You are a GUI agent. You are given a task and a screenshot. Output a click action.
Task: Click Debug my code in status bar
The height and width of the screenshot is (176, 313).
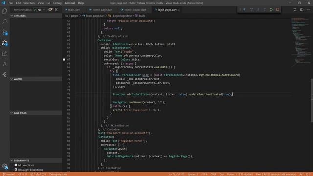click(58, 174)
